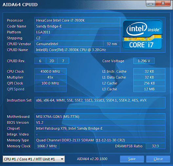This screenshot has width=173, height=166.
Task: Click the Close button
Action: tap(158, 159)
